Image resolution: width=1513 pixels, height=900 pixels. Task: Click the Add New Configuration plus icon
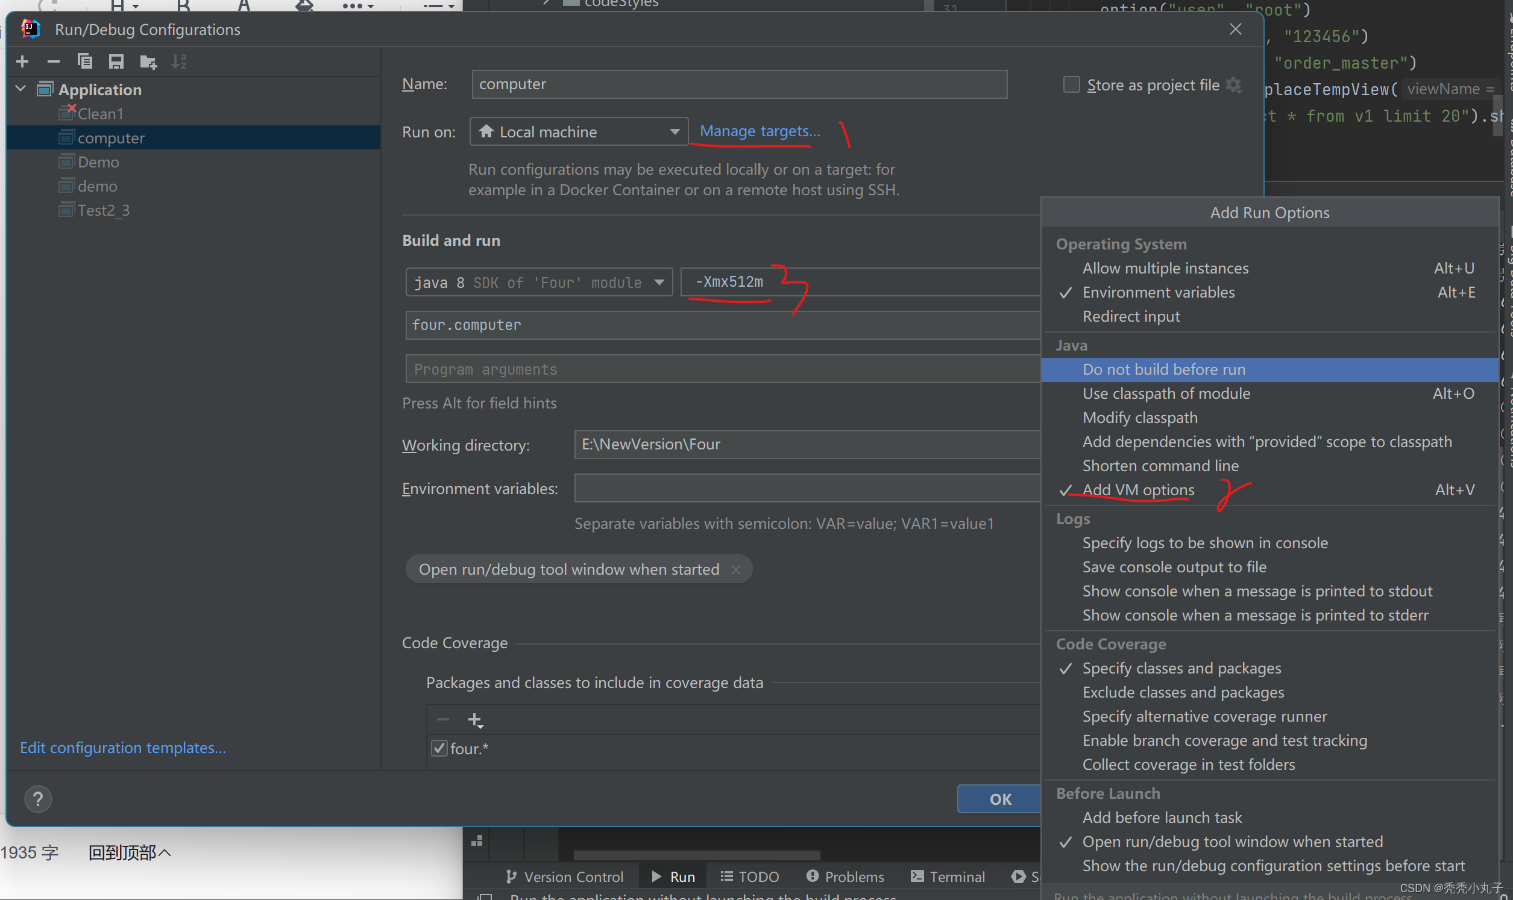(22, 61)
